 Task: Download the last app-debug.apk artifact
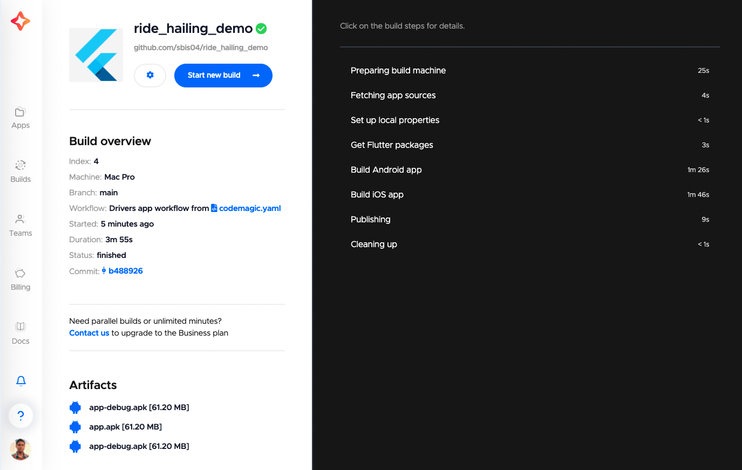[x=139, y=446]
